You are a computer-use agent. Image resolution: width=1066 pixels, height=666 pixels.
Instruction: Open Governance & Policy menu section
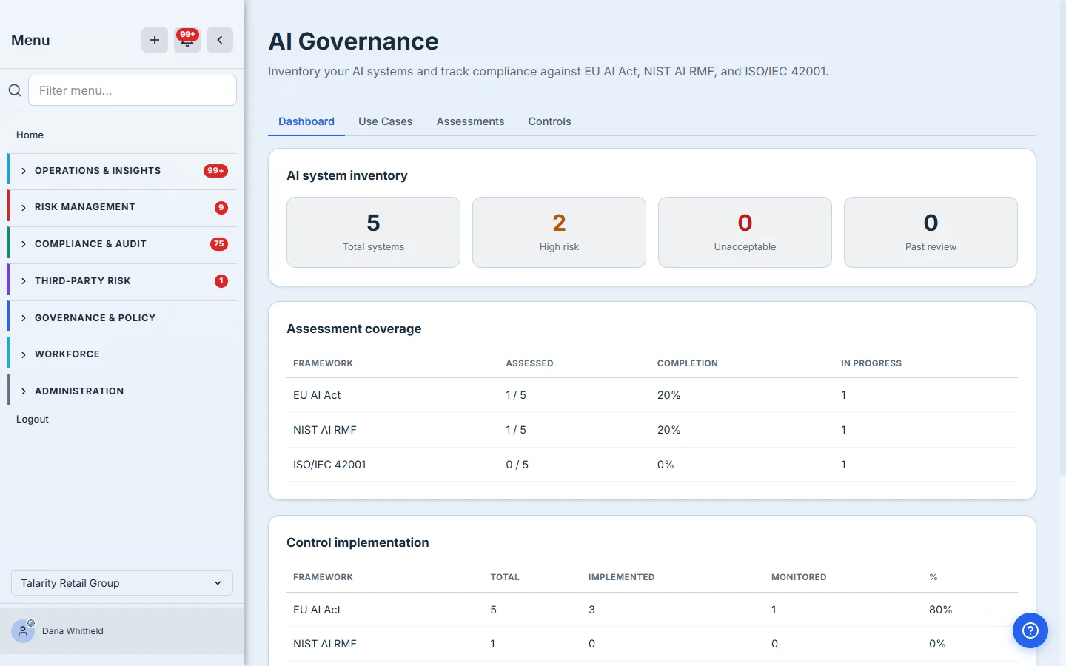tap(122, 318)
